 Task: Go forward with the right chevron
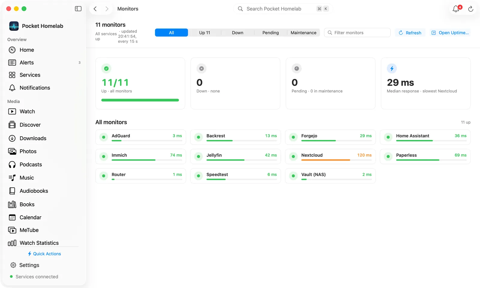[107, 9]
